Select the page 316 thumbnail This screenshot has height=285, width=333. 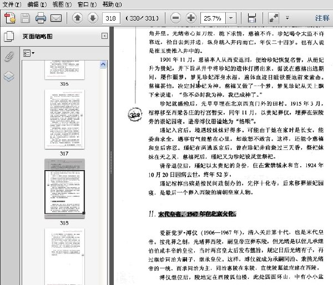coord(64,70)
